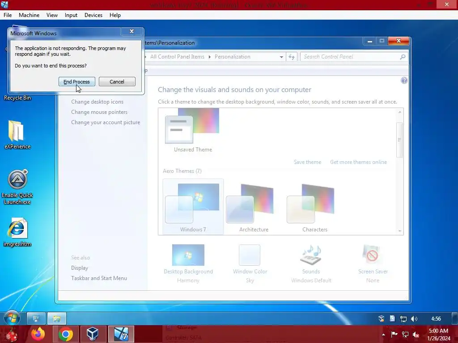The image size is (458, 343).
Task: Click the host muted volume icon
Action: (x=416, y=334)
